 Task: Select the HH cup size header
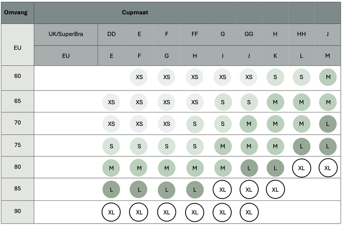tap(301, 34)
